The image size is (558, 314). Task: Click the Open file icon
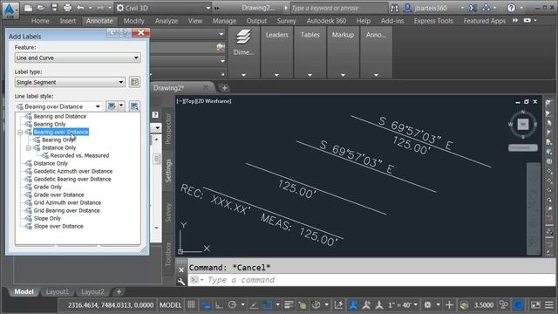[41, 8]
